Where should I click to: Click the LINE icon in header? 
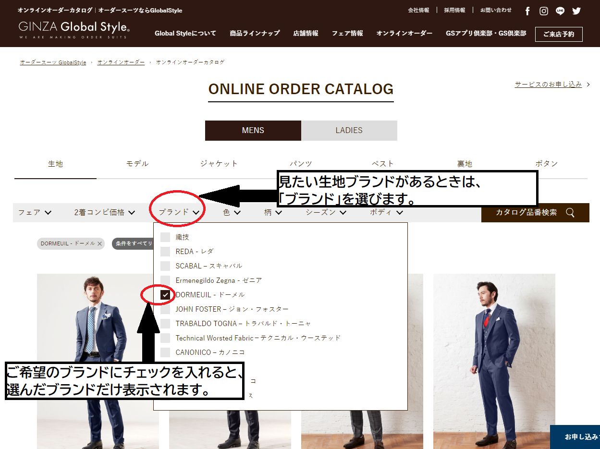point(560,11)
